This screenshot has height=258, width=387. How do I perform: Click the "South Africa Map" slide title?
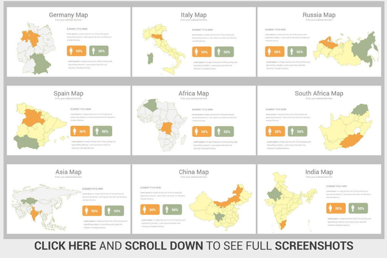[x=319, y=94]
